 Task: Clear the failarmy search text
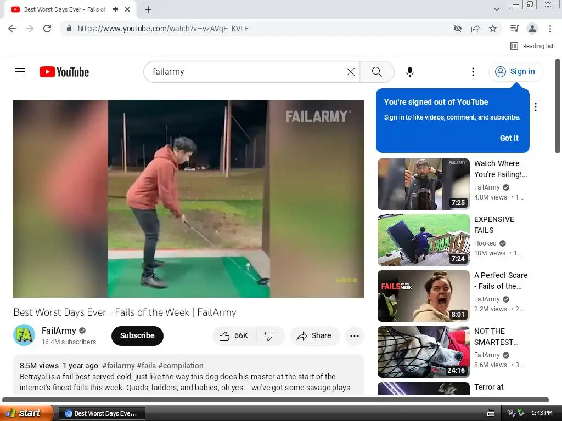(351, 72)
